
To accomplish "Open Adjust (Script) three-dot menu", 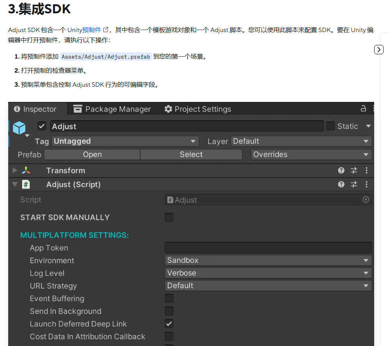I will pos(366,184).
